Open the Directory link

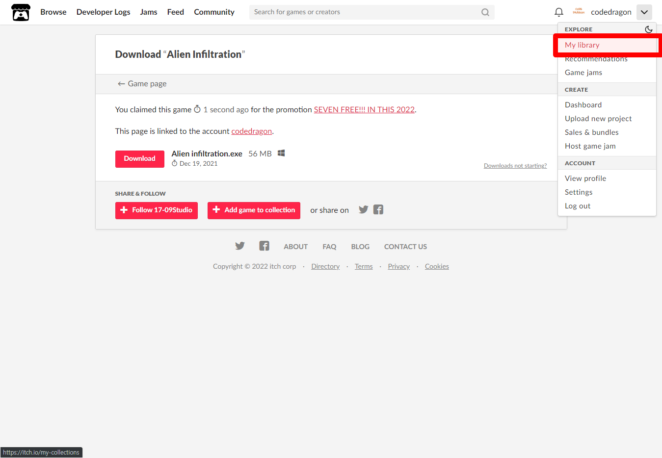point(325,266)
